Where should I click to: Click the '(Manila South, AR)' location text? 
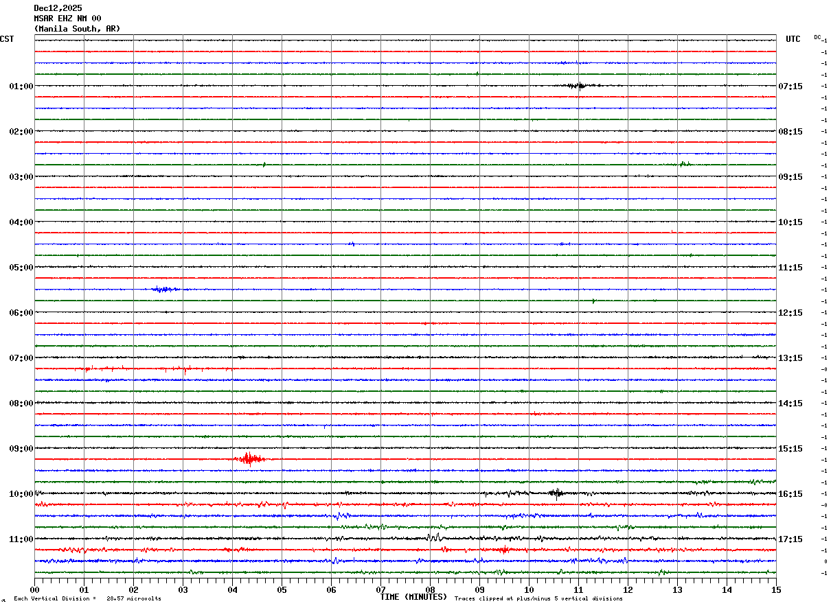[x=77, y=29]
